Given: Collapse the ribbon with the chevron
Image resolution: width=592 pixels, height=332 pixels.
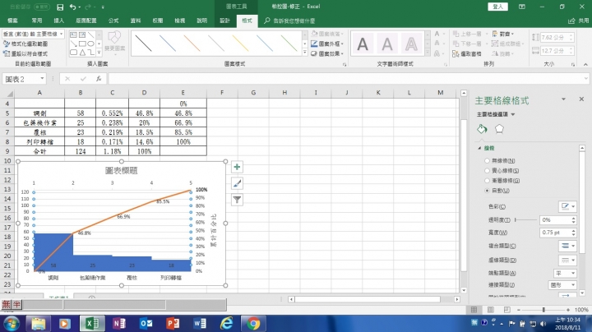Looking at the screenshot, I should click(585, 65).
